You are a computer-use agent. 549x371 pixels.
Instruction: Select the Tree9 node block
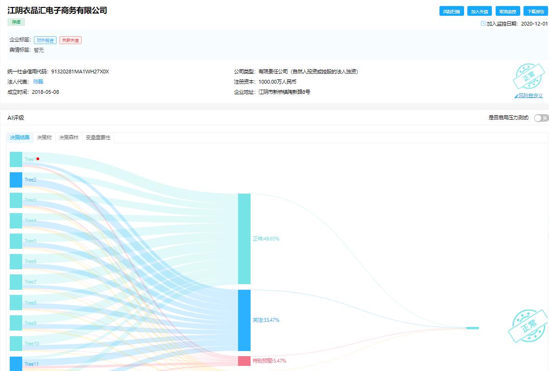(x=16, y=323)
